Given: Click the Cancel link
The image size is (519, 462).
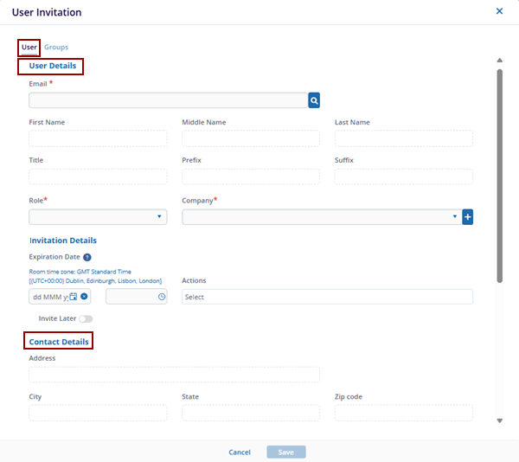Looking at the screenshot, I should pos(240,452).
